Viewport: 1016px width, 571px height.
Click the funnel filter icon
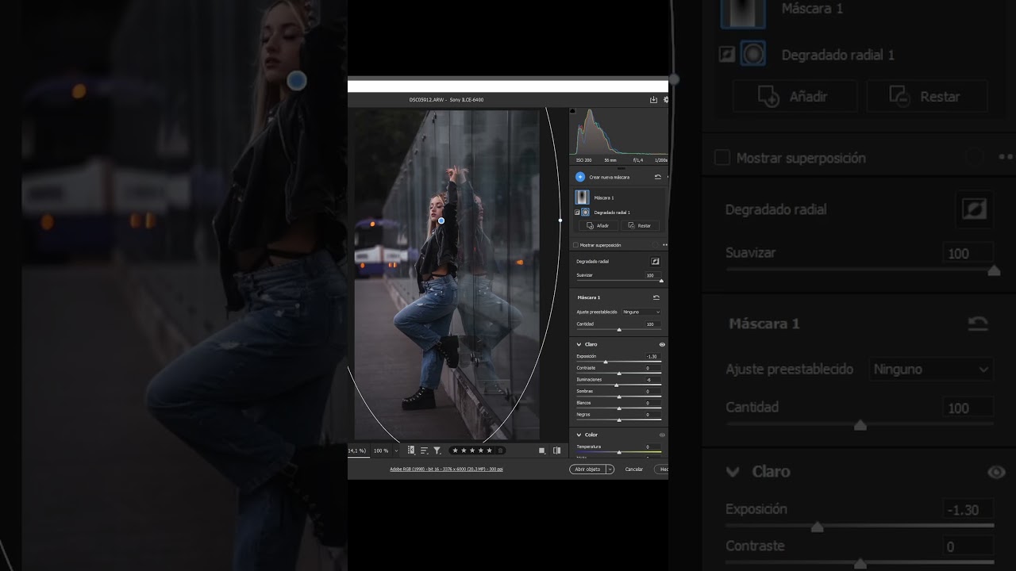(437, 450)
